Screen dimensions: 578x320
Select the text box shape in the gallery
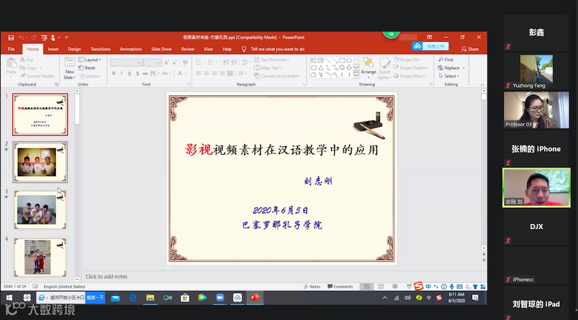313,61
